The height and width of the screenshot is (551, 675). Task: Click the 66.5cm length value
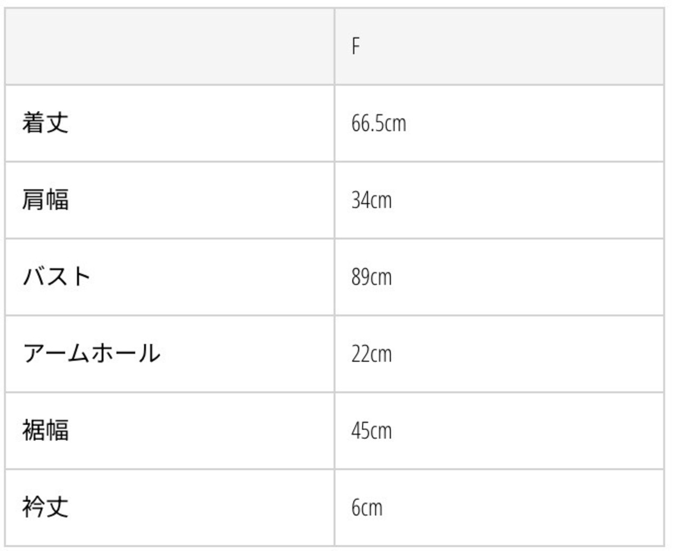pos(379,123)
